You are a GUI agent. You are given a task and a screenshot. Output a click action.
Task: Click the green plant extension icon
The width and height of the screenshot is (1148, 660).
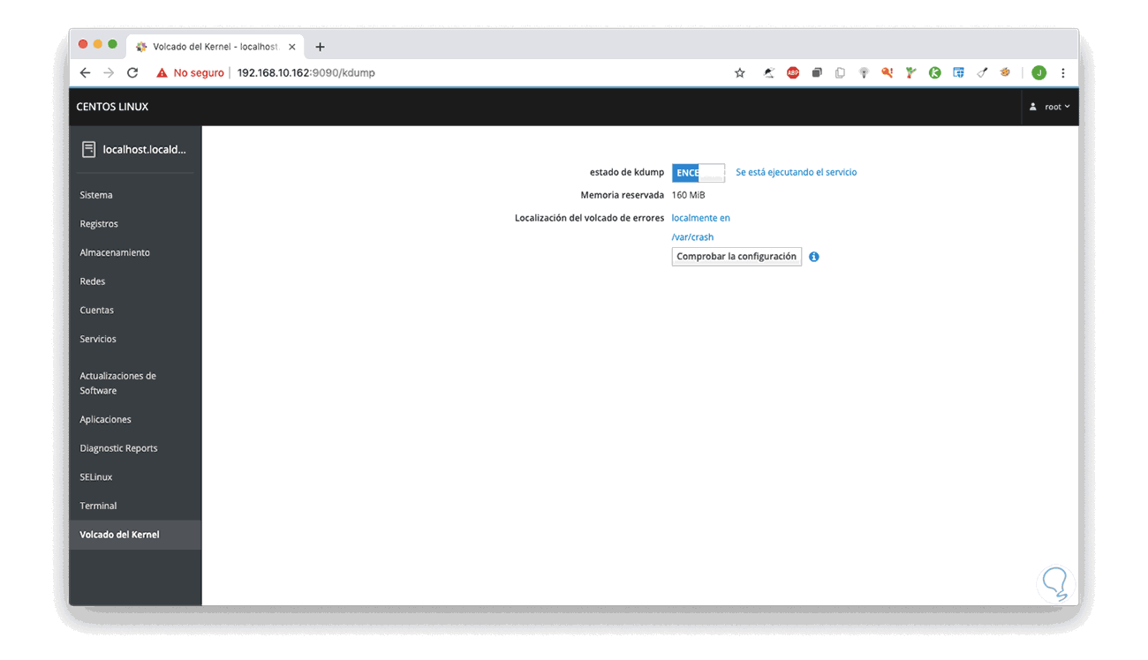(910, 73)
